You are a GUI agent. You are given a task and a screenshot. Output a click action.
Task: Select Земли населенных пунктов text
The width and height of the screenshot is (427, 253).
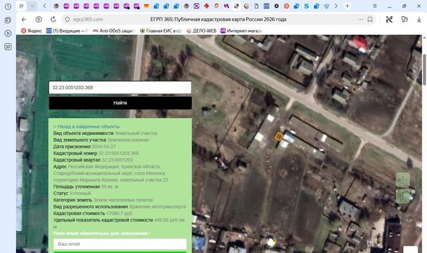(x=123, y=200)
